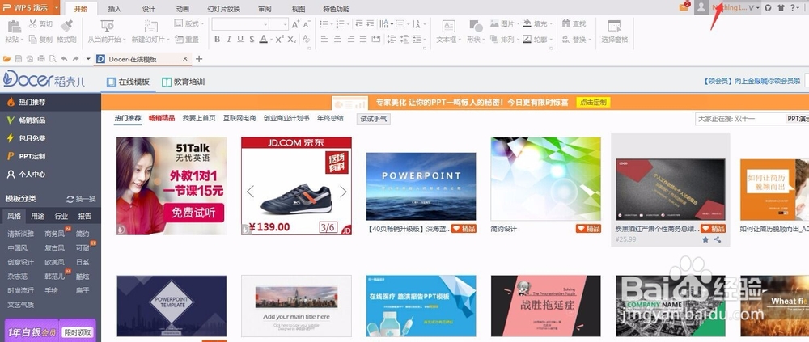Increase font size with A+ icon
The width and height of the screenshot is (809, 342).
[295, 24]
